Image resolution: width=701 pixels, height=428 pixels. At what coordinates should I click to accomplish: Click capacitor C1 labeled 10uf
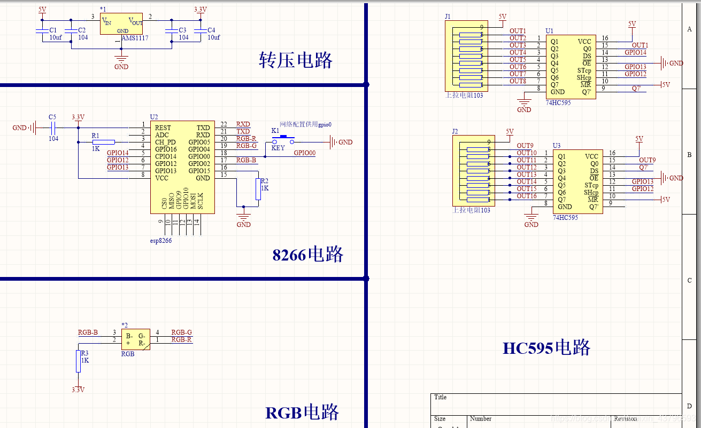pos(43,31)
